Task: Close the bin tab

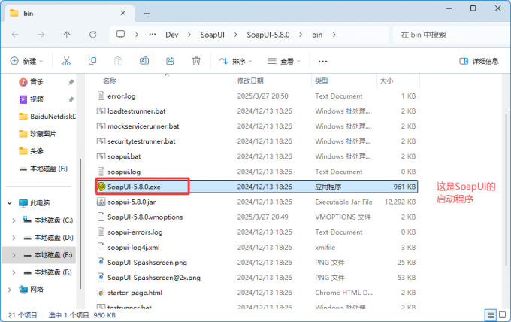Action: (x=122, y=13)
